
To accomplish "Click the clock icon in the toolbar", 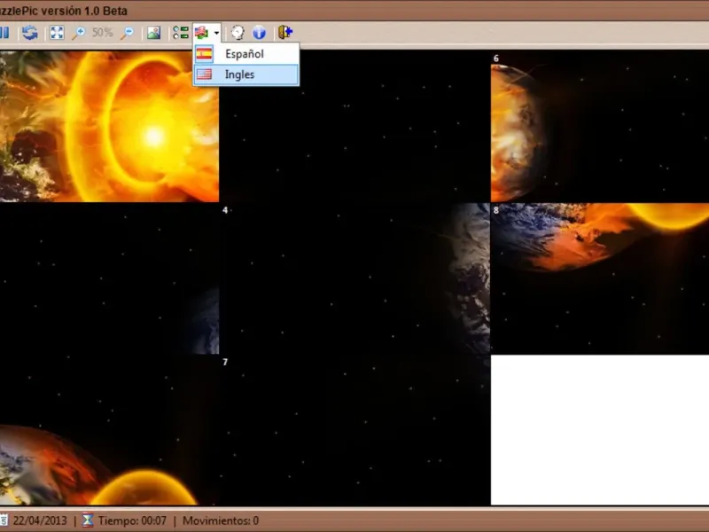I will [x=238, y=33].
